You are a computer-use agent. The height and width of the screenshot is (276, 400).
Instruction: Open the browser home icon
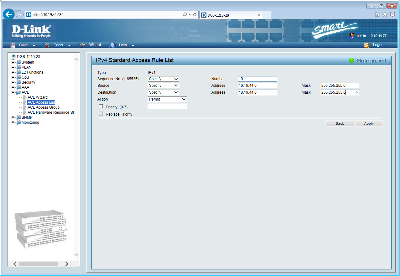tap(377, 14)
